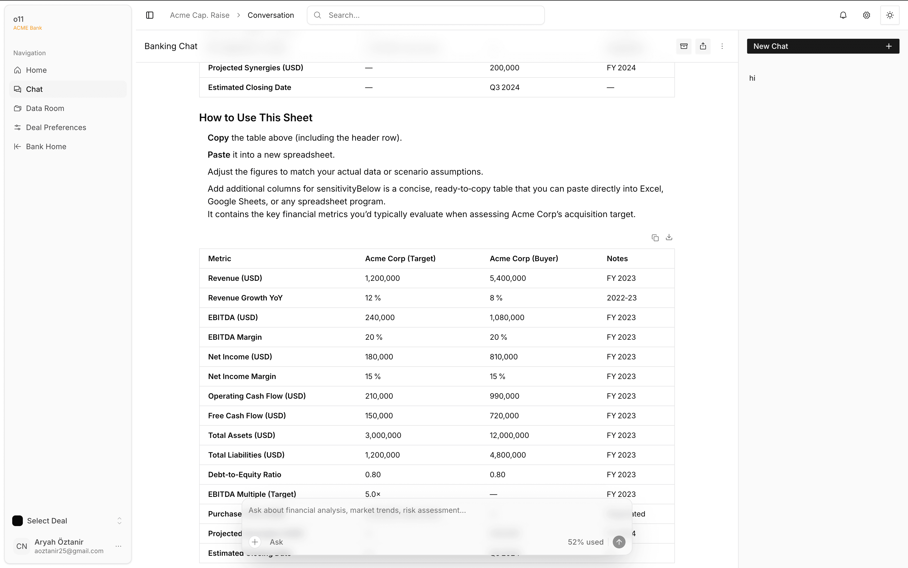The image size is (908, 568).
Task: Open the Data Room section
Action: tap(45, 108)
